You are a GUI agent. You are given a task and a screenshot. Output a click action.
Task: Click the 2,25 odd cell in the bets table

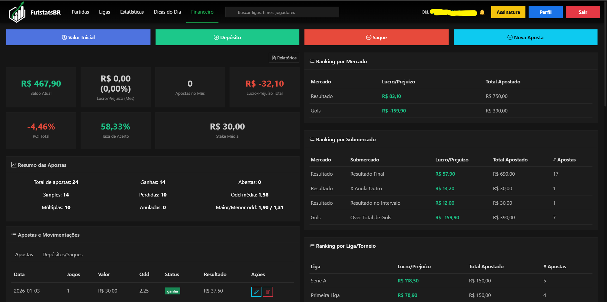point(144,291)
